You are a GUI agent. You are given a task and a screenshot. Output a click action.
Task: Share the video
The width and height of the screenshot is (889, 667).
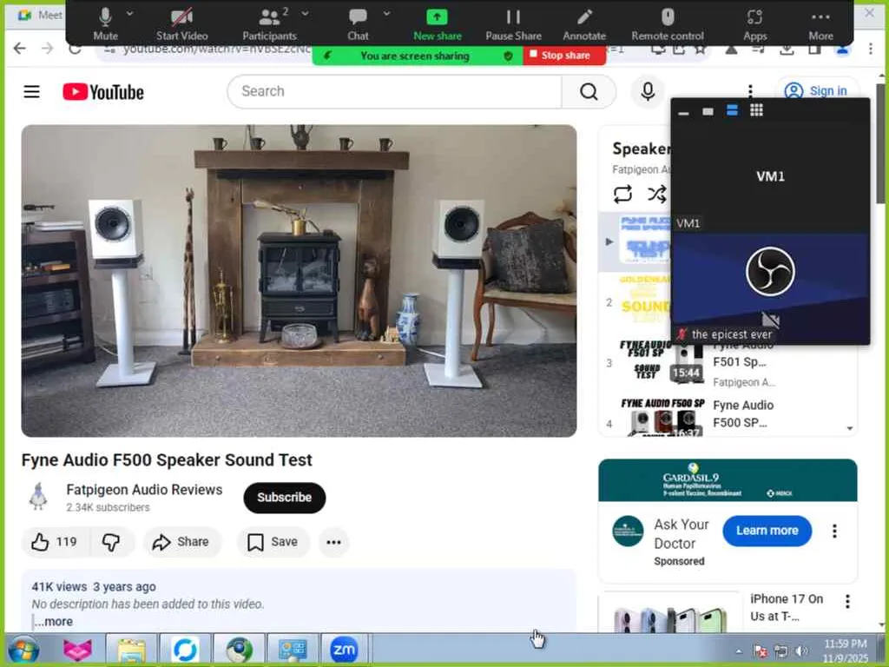(181, 542)
